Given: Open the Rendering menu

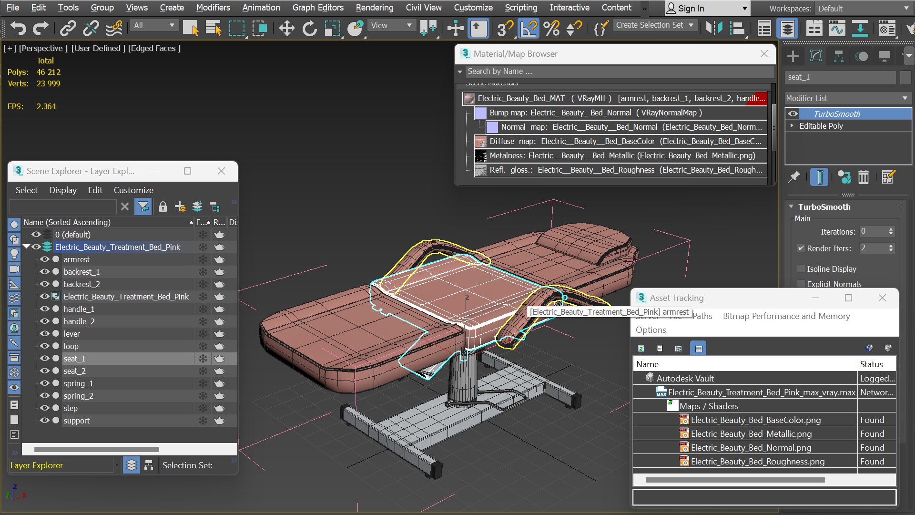Looking at the screenshot, I should (375, 8).
